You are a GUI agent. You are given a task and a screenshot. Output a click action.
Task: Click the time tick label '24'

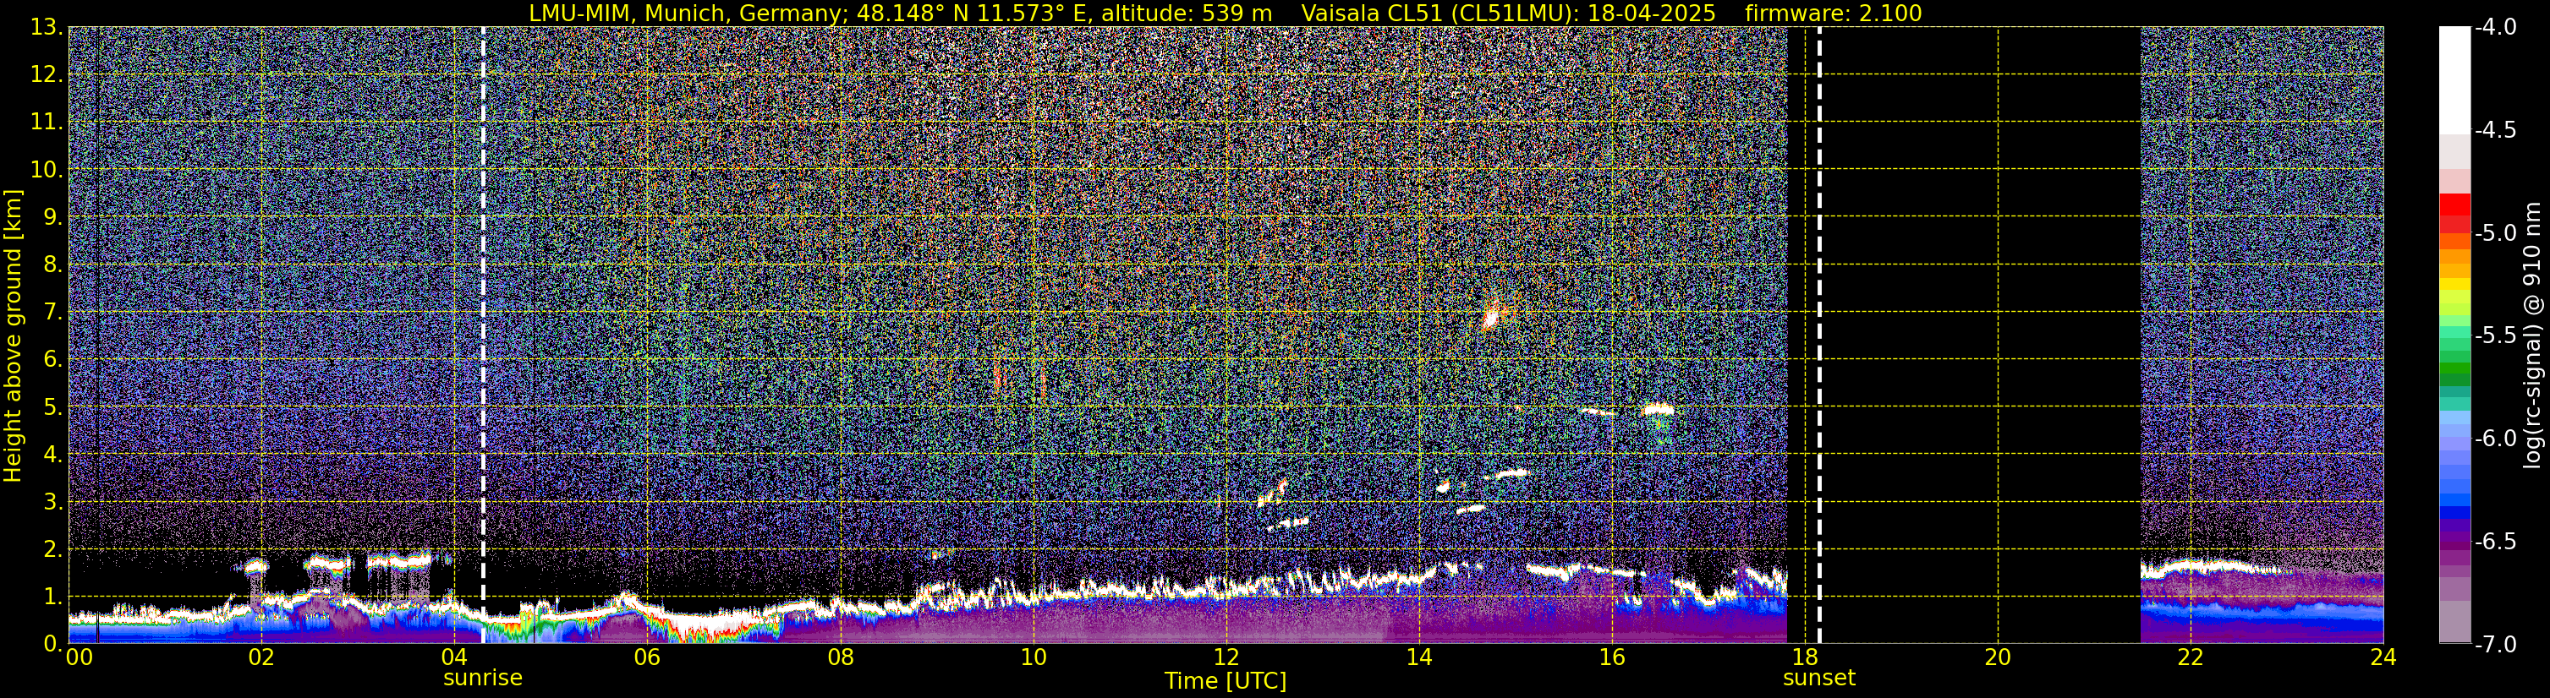point(2383,657)
